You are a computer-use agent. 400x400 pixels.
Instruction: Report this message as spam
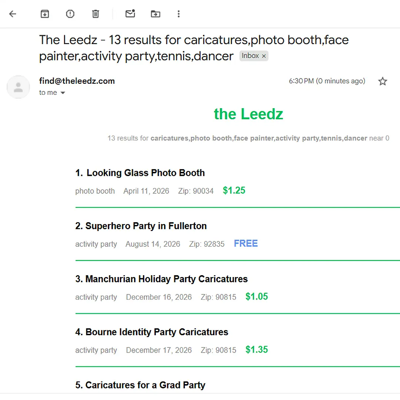tap(70, 14)
